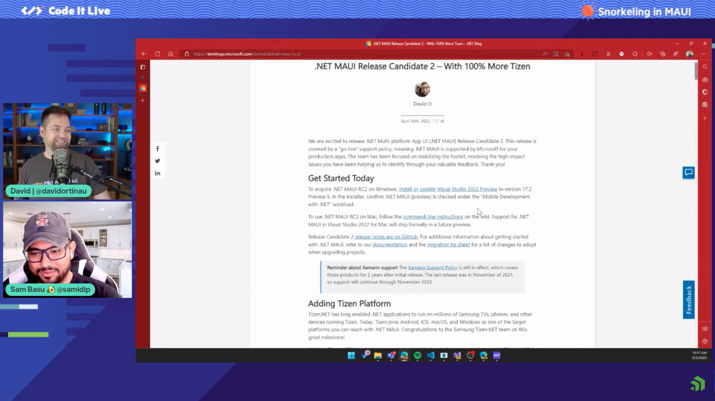Image resolution: width=715 pixels, height=401 pixels.
Task: Share the article on Twitter
Action: (158, 161)
